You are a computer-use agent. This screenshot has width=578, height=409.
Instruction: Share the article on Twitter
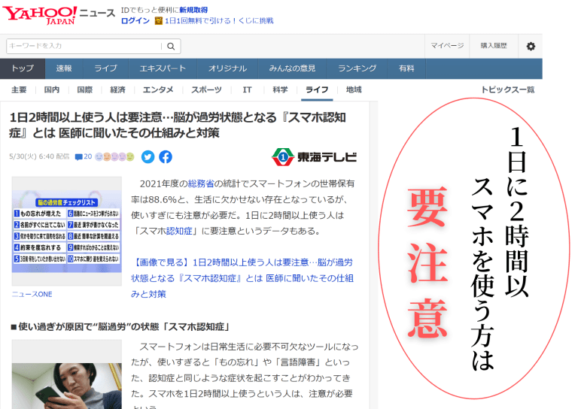tap(148, 157)
